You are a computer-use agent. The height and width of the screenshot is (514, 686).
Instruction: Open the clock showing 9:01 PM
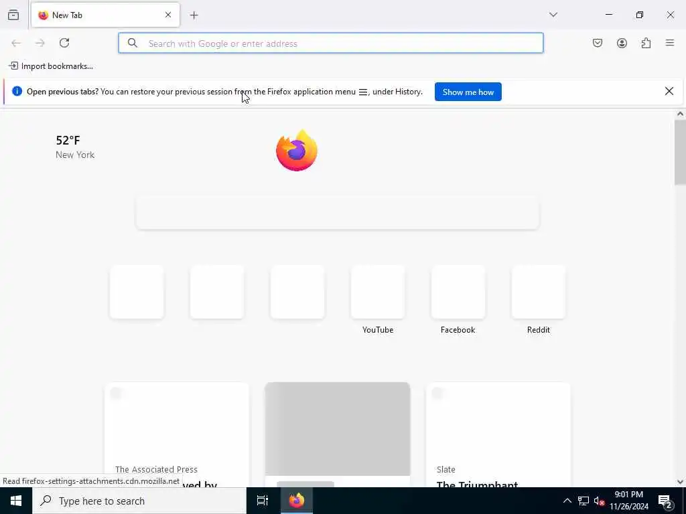[x=628, y=501]
